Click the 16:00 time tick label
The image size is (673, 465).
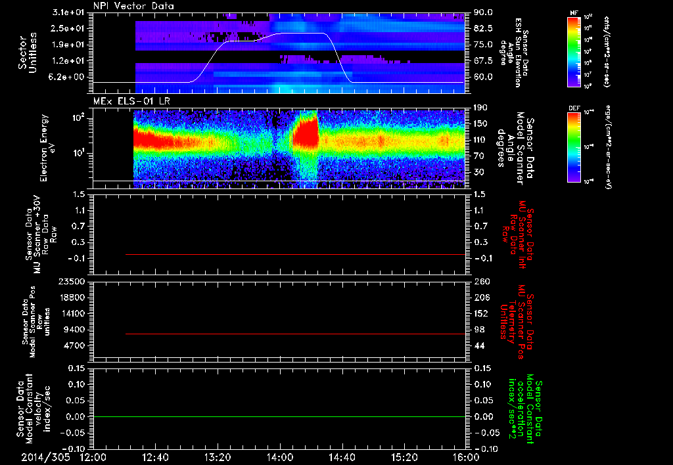[466, 457]
